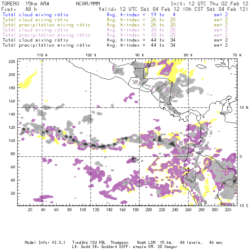Image resolution: width=250 pixels, height=250 pixels.
Task: Click the "YSU PBL" scheme text
Action: [98, 243]
